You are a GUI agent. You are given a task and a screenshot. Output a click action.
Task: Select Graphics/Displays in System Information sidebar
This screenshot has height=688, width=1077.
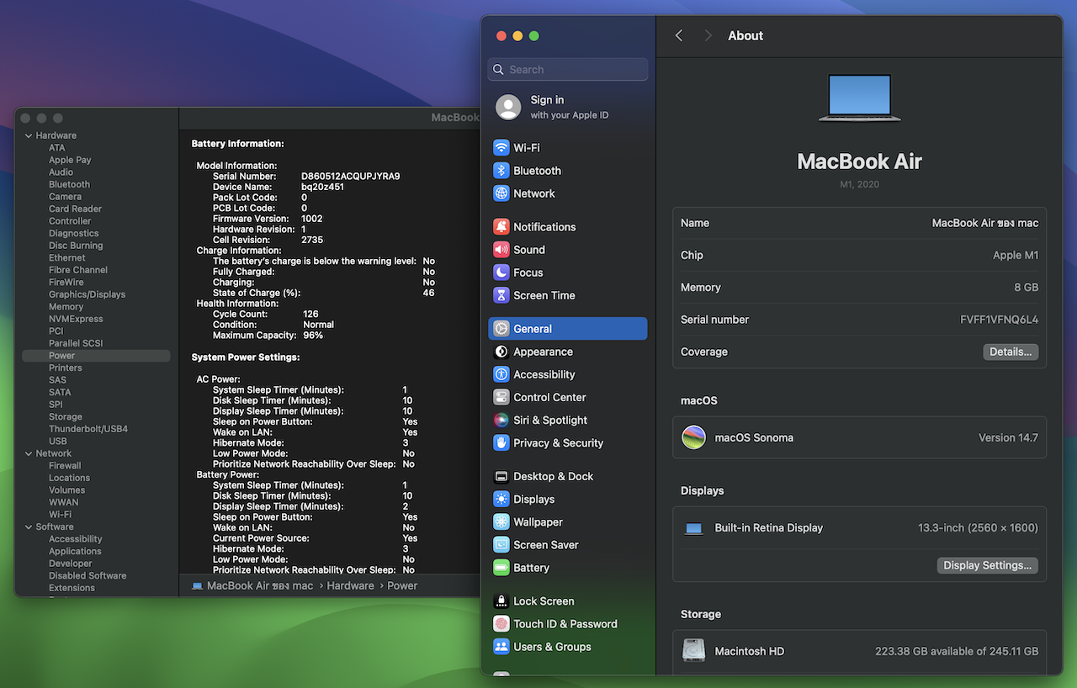pyautogui.click(x=87, y=294)
